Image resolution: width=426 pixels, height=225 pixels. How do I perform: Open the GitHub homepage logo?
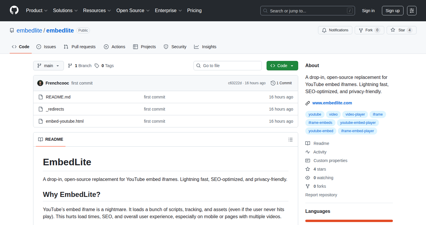point(14,11)
